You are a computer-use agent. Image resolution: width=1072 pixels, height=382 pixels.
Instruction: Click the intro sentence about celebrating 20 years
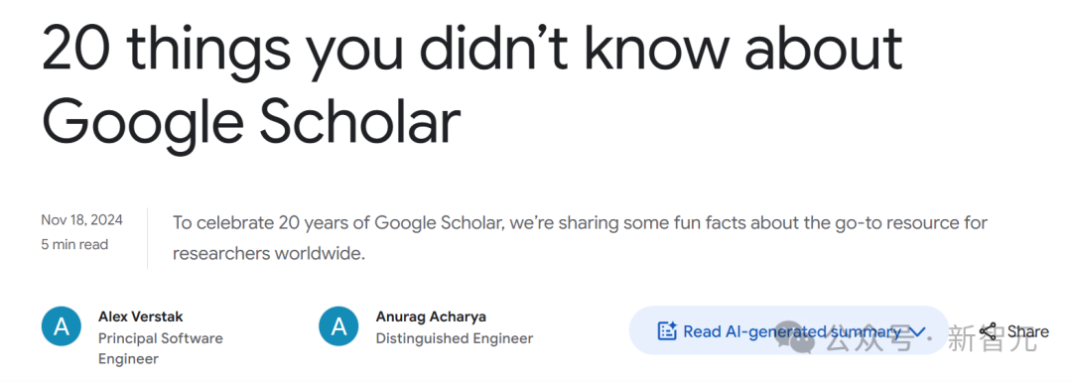point(580,238)
